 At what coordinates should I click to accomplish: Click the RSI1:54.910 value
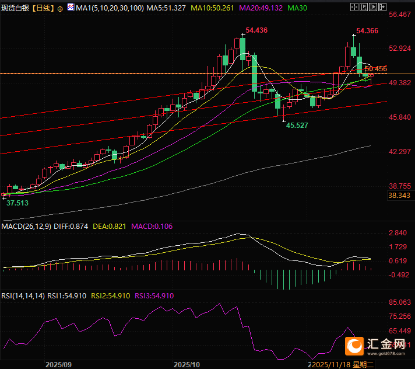coord(66,296)
